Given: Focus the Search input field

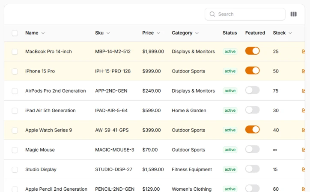Looking at the screenshot, I should point(245,14).
